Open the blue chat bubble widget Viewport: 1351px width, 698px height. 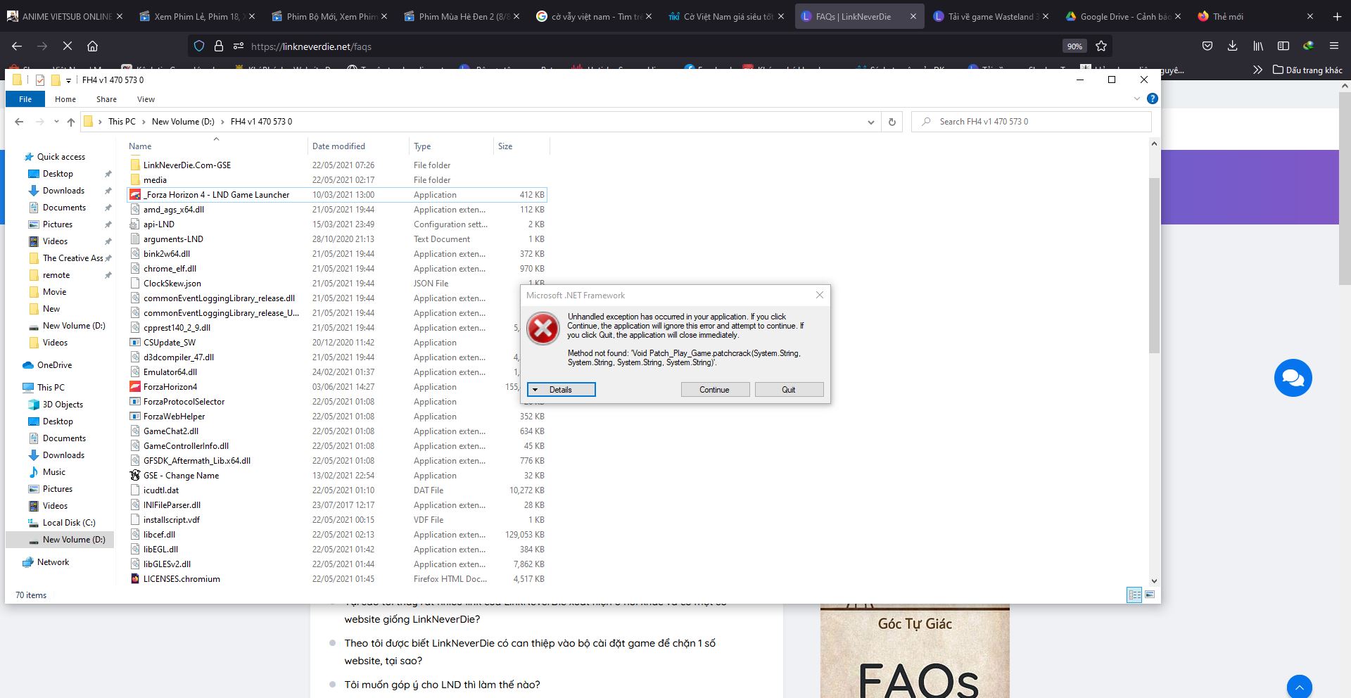(x=1293, y=378)
